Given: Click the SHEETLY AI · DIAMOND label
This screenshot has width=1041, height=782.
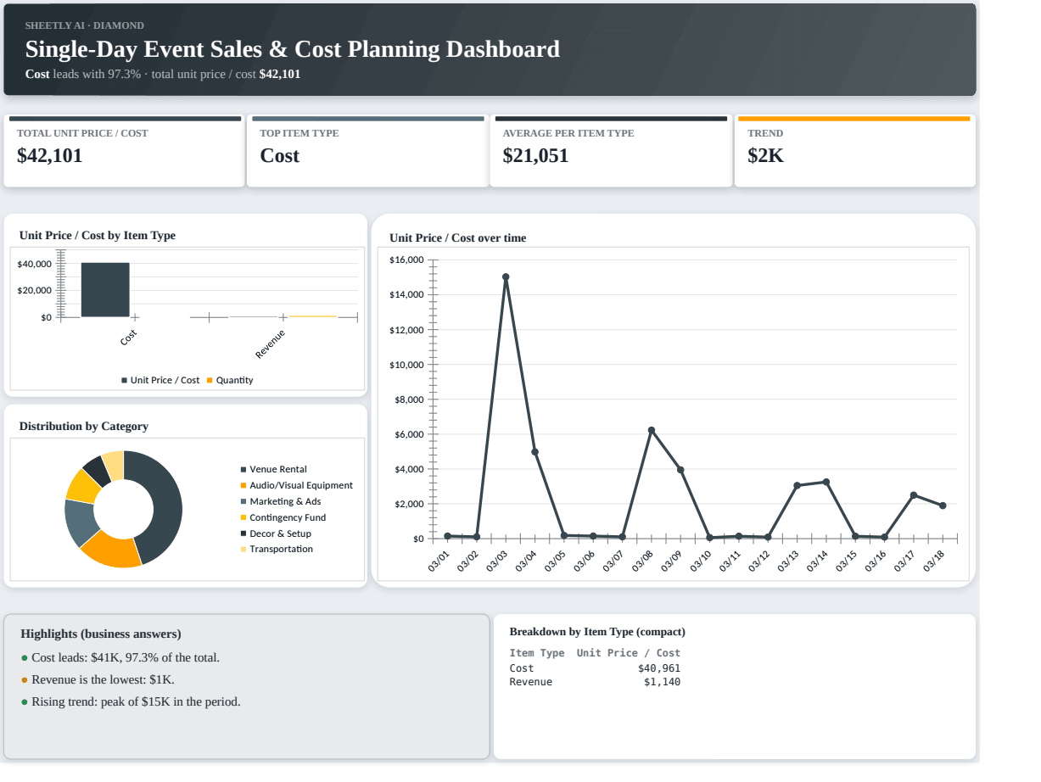Looking at the screenshot, I should 85,25.
